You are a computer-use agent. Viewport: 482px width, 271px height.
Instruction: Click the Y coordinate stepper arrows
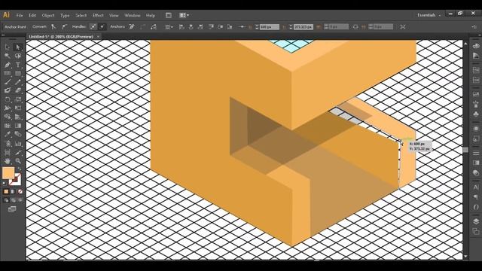(x=291, y=27)
